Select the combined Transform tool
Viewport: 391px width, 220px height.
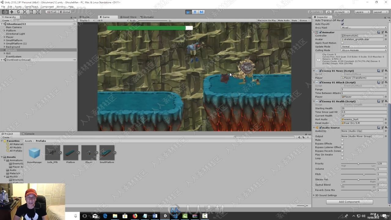point(38,12)
